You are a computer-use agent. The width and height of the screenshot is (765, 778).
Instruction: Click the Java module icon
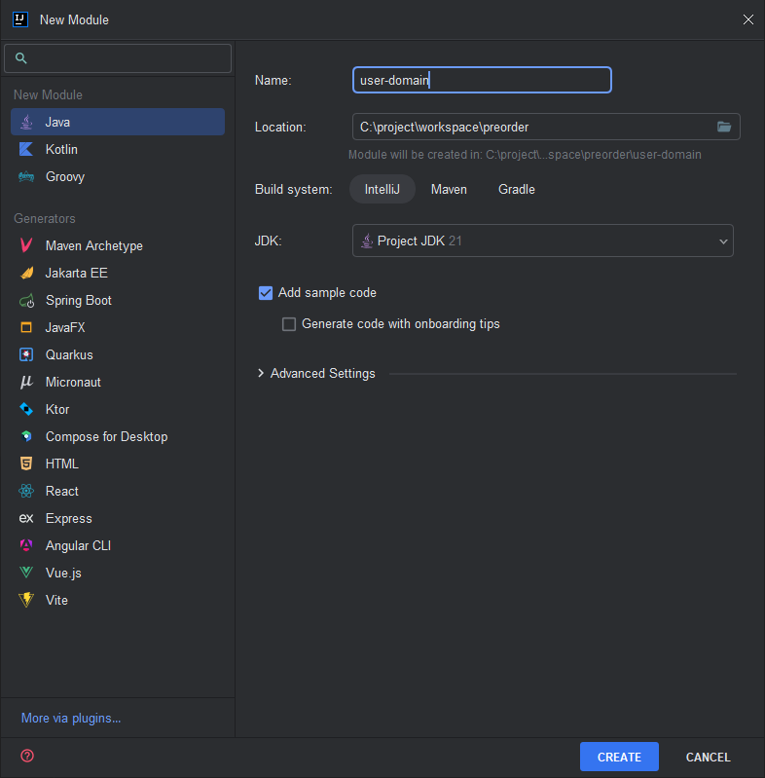point(26,122)
